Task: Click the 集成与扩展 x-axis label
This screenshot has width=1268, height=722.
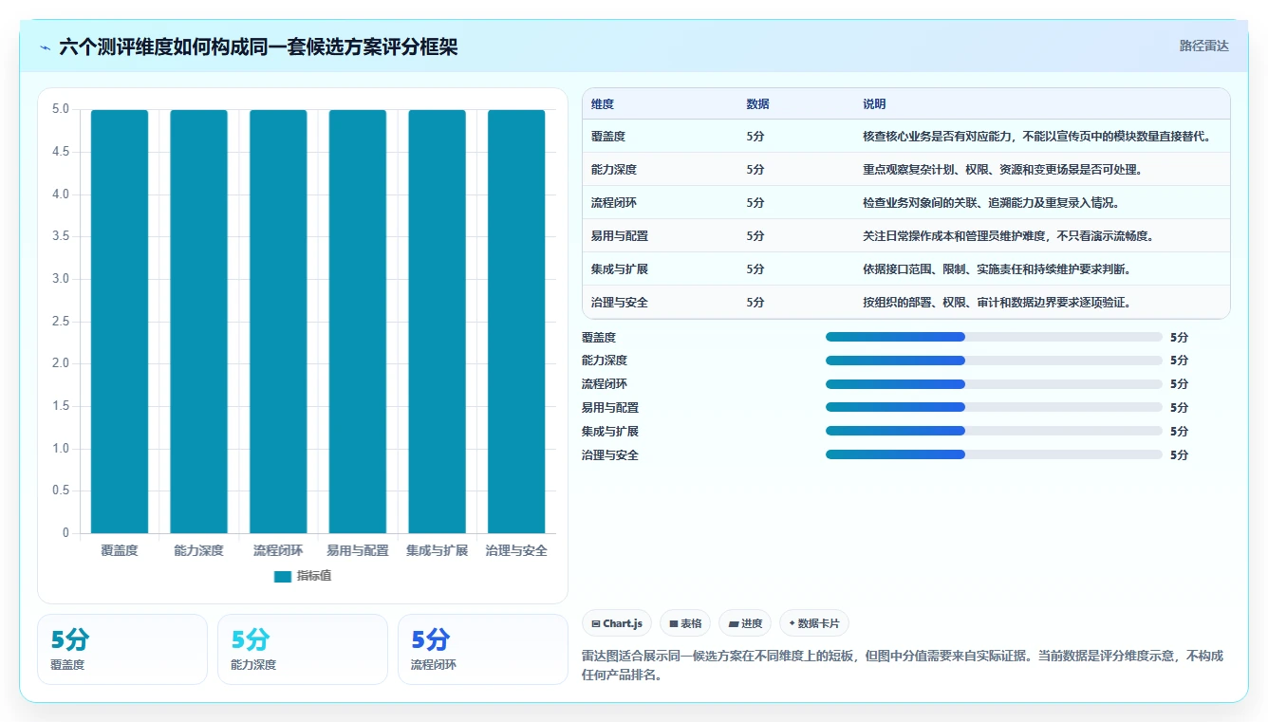Action: coord(437,550)
